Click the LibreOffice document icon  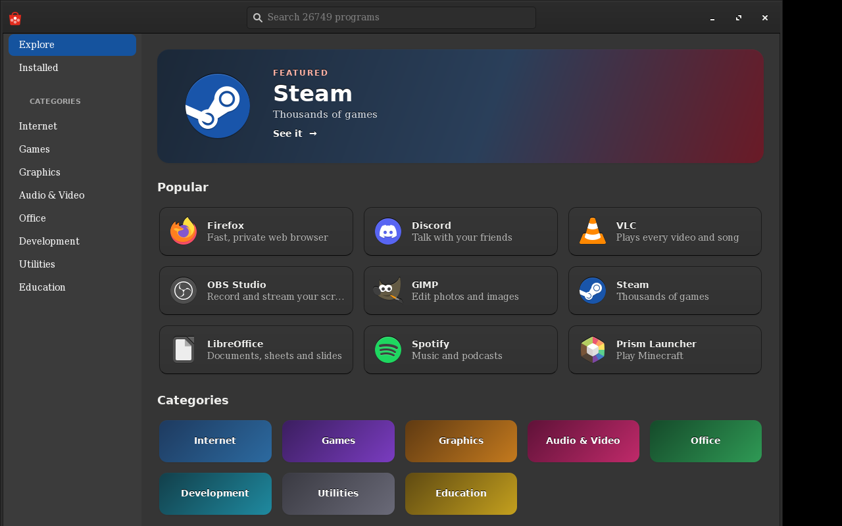pyautogui.click(x=184, y=350)
